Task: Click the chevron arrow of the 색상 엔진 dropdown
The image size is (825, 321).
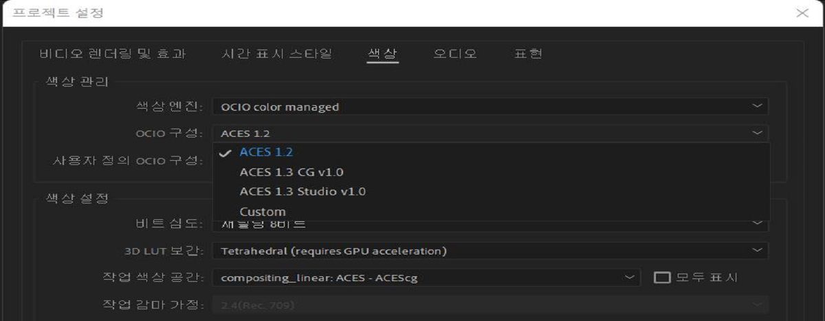Action: pos(757,107)
